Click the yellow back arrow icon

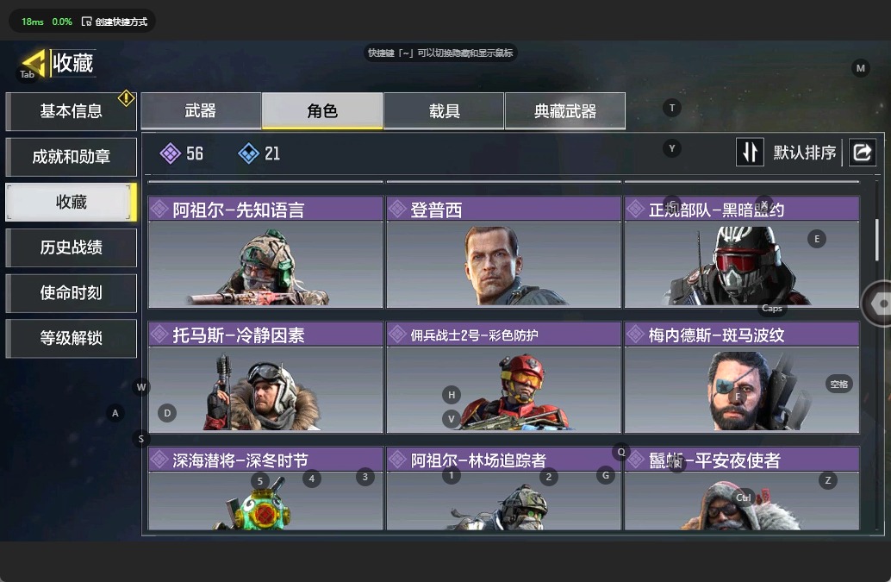(34, 63)
